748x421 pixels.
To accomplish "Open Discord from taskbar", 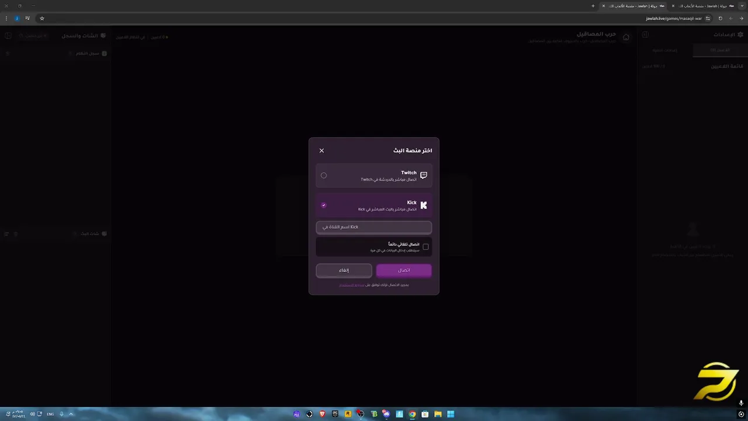I will point(386,414).
